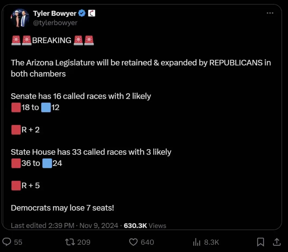This screenshot has height=252, width=288.
Task: Click the "Democrats may lose 7 seats!" text
Action: [x=62, y=208]
